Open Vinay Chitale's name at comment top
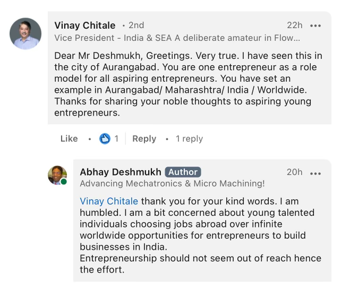The image size is (341, 289). click(x=84, y=25)
